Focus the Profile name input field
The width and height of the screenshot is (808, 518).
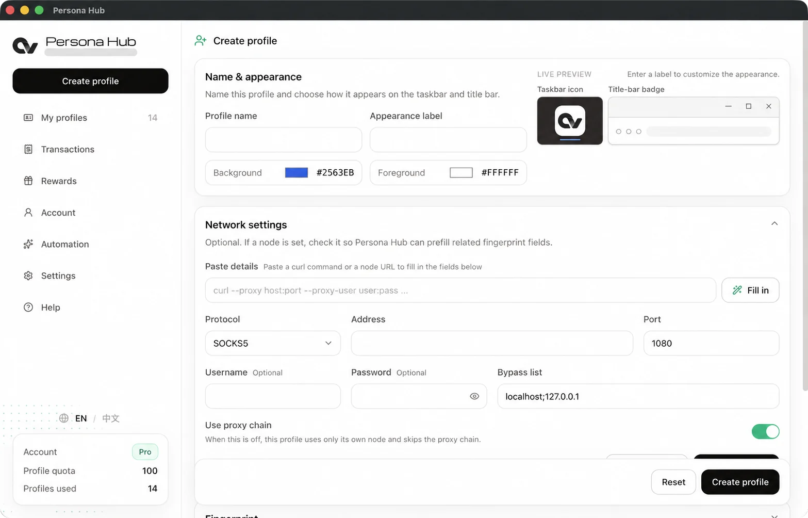tap(284, 140)
